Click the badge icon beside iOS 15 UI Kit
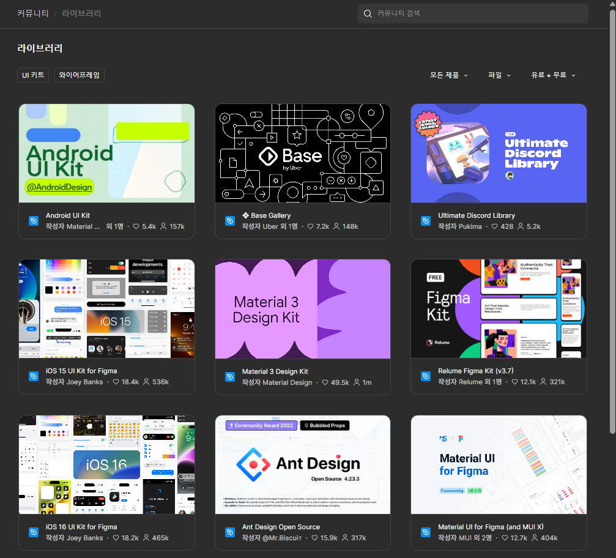Image resolution: width=616 pixels, height=558 pixels. click(34, 376)
